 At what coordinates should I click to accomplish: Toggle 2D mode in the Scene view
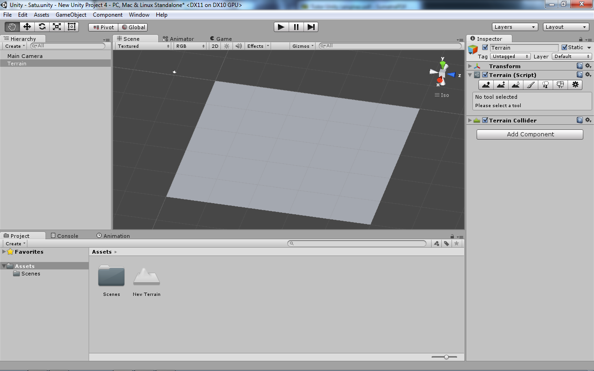(215, 46)
